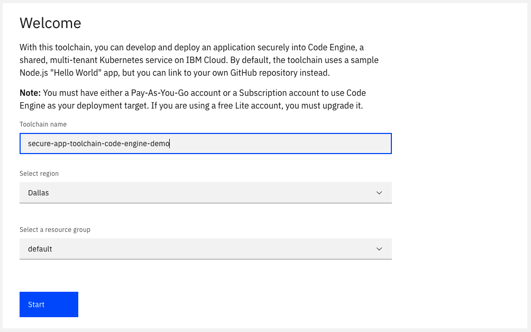Click the Toolchain name label

pyautogui.click(x=43, y=124)
